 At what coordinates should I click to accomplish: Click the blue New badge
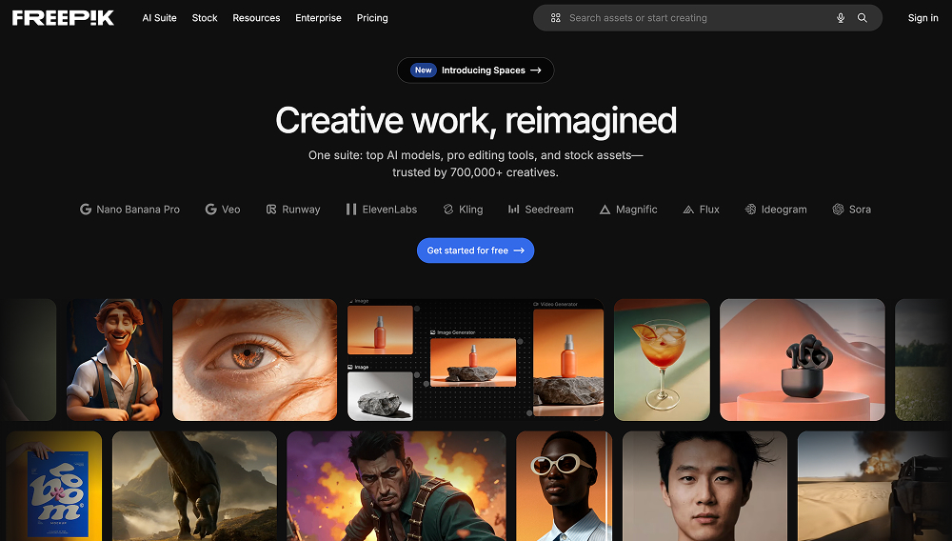(424, 70)
